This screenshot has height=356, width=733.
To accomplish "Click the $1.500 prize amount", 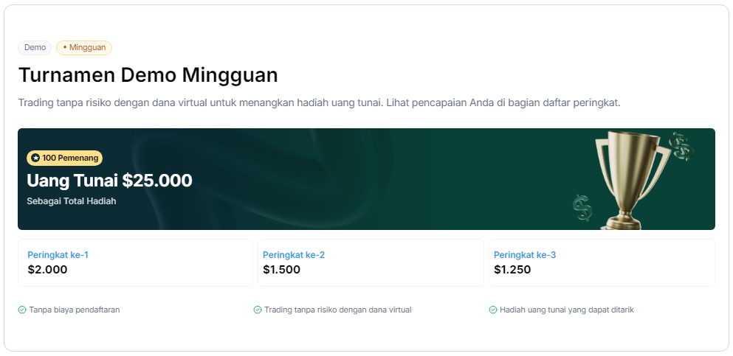I will point(281,270).
